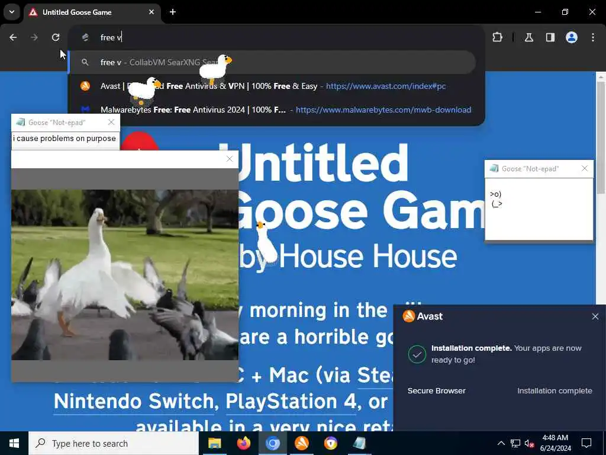Choose the Malwarebytes Free Antivirus 2024 suggestion

click(x=272, y=110)
